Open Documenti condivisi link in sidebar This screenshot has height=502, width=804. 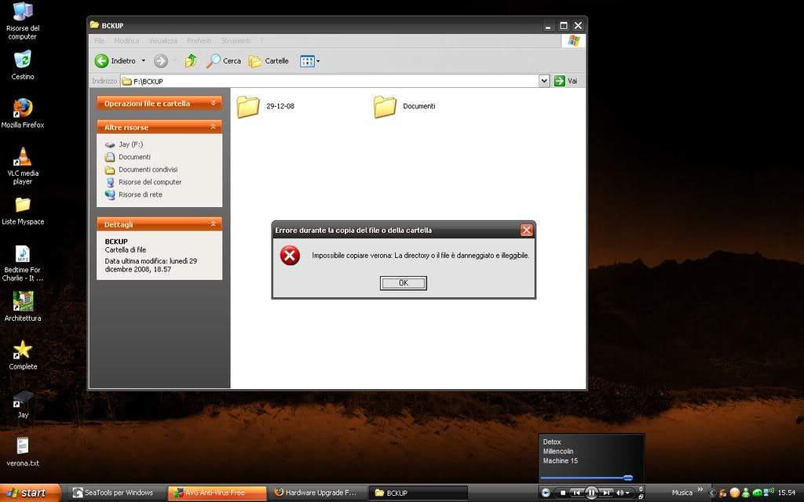(148, 169)
